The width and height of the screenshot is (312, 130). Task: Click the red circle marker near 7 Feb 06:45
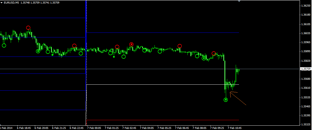(x=179, y=46)
